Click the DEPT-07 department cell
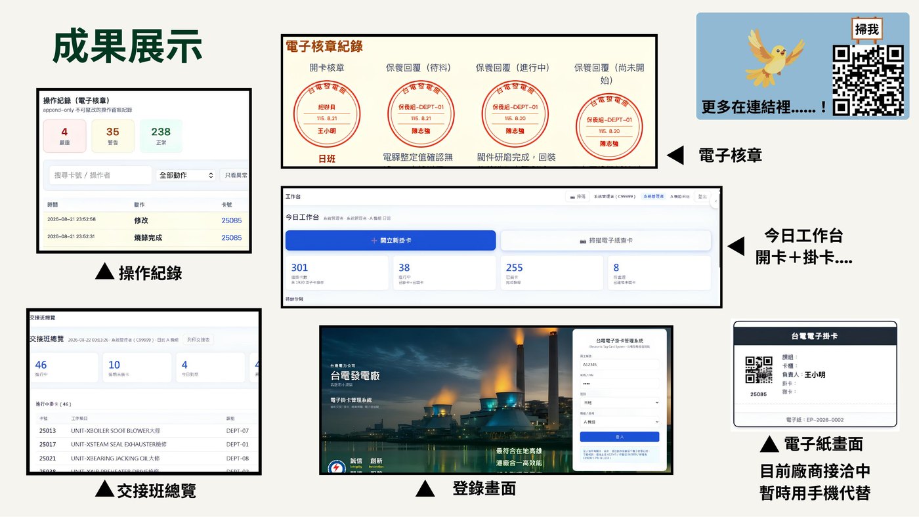Screen dimensions: 919x517 point(238,431)
